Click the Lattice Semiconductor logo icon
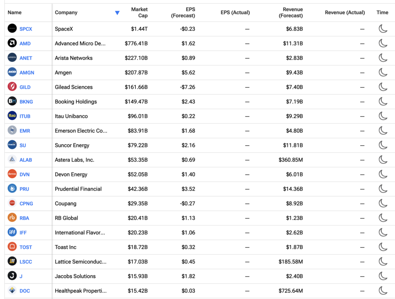Viewport: 395px width, 299px height. (12, 262)
